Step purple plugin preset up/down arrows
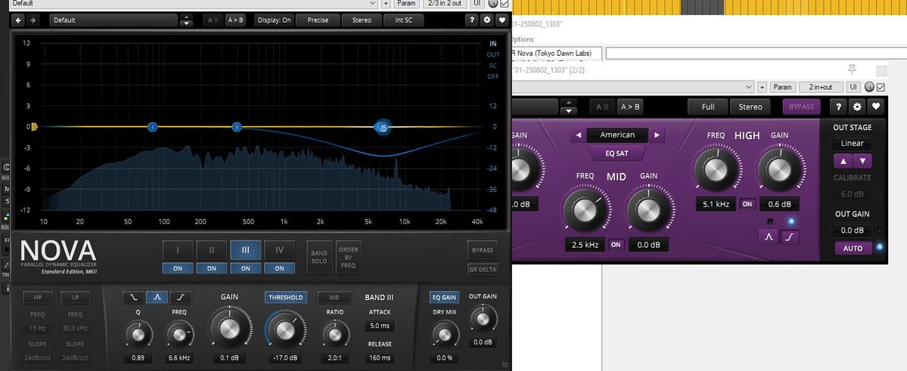 pos(569,107)
